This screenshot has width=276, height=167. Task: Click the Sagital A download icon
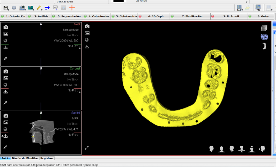[x=5, y=136]
